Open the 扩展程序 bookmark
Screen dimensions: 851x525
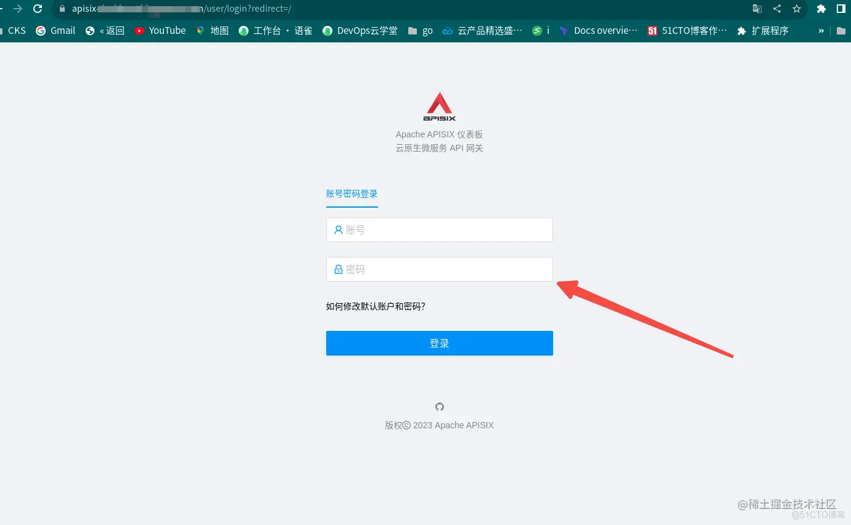coord(763,30)
